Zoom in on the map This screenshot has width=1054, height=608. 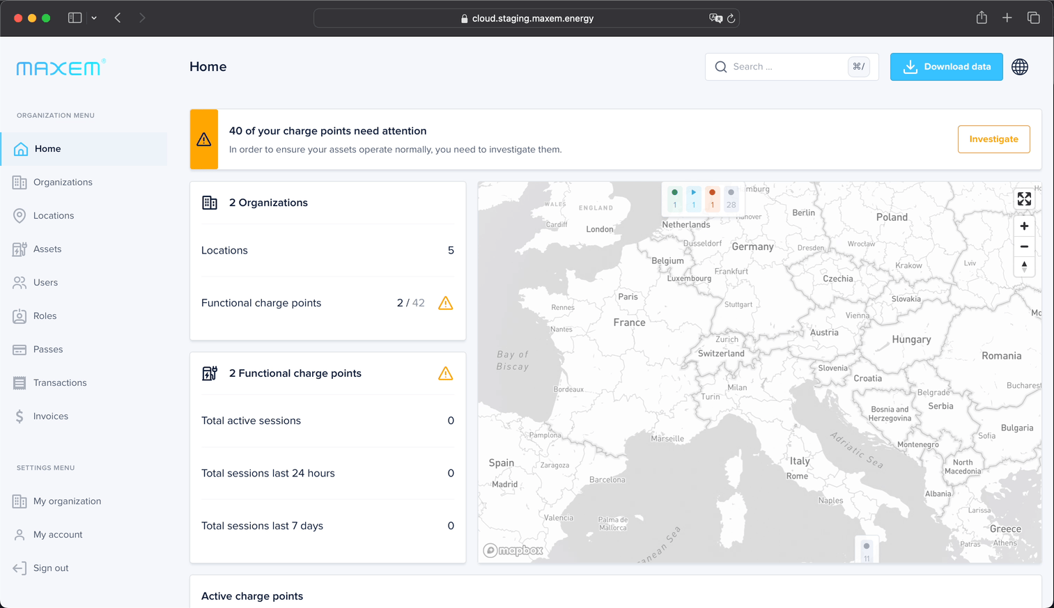pos(1024,226)
